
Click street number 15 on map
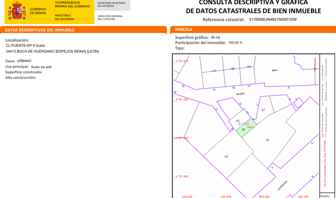click(232, 129)
